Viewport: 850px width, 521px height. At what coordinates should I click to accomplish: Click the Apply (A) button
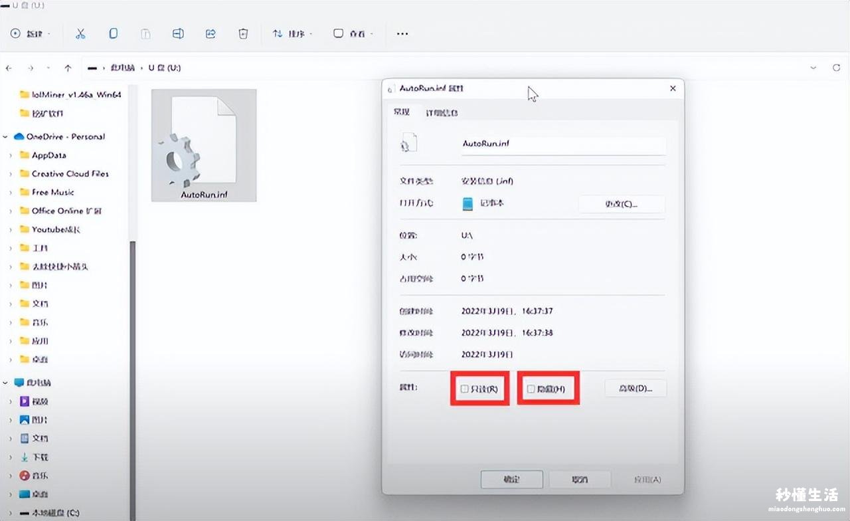647,479
